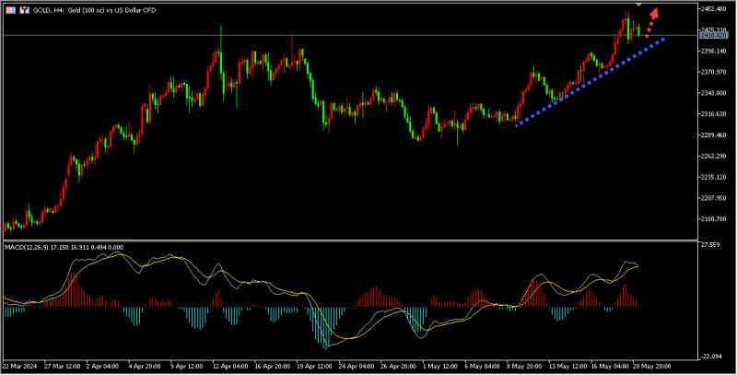The width and height of the screenshot is (737, 375).
Task: Click the 2452.480 price axis label
Action: tap(714, 9)
